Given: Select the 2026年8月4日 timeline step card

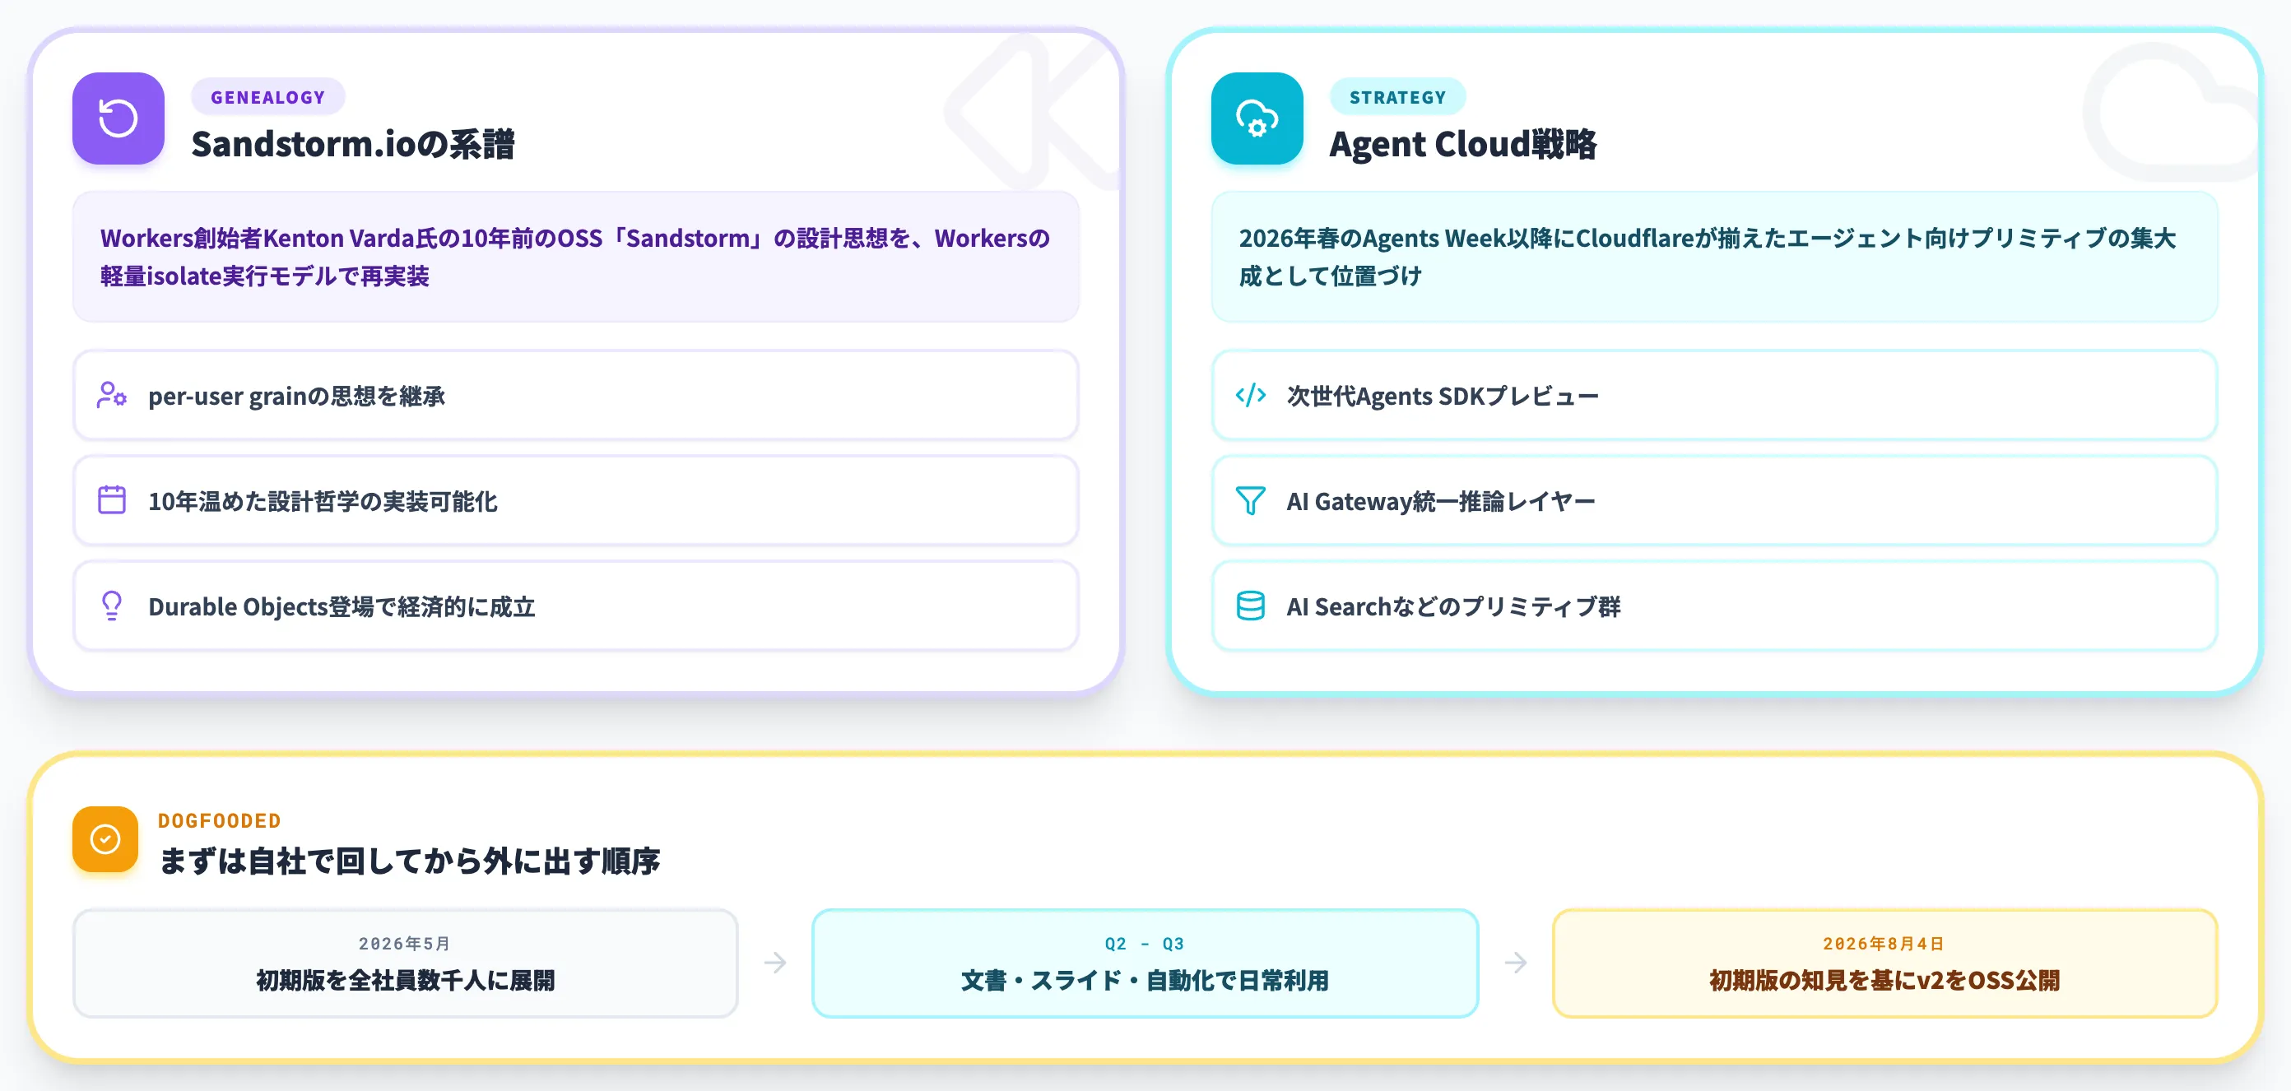Looking at the screenshot, I should tap(1884, 963).
